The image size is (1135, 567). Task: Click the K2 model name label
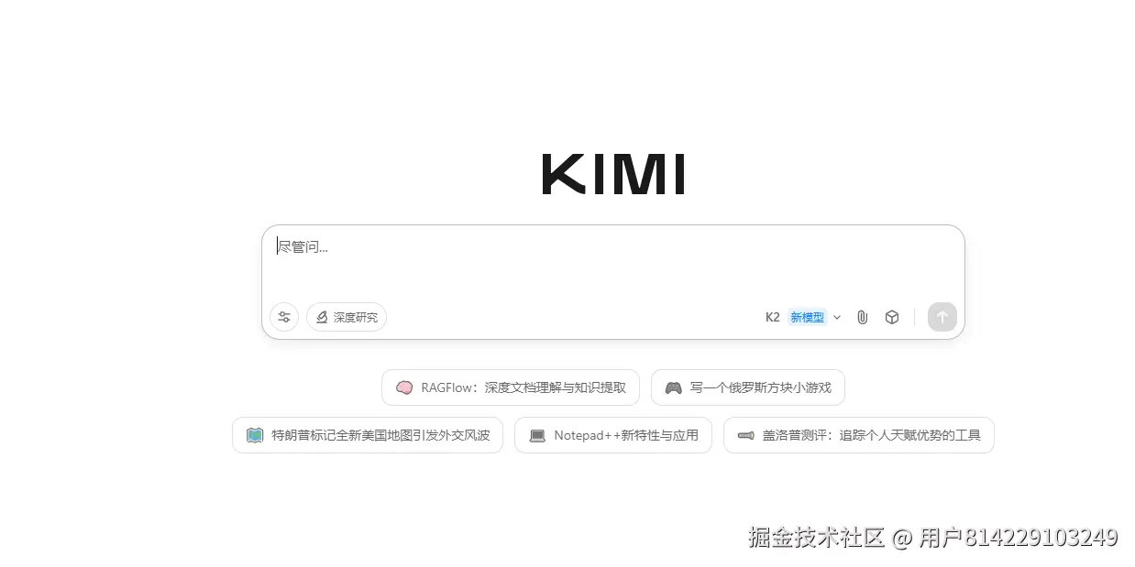(773, 317)
